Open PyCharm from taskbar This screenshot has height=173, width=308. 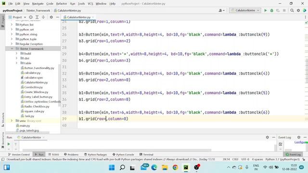[186, 168]
